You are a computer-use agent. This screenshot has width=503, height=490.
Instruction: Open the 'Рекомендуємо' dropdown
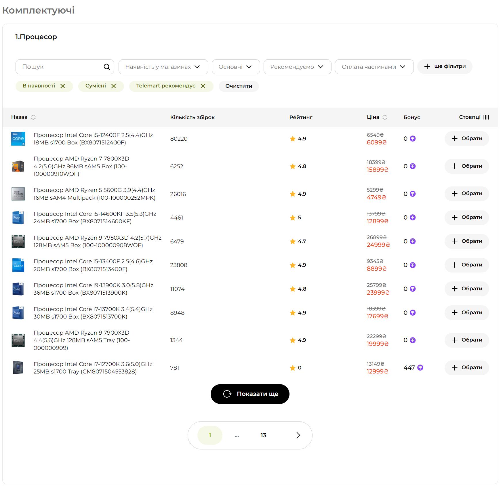pyautogui.click(x=297, y=67)
